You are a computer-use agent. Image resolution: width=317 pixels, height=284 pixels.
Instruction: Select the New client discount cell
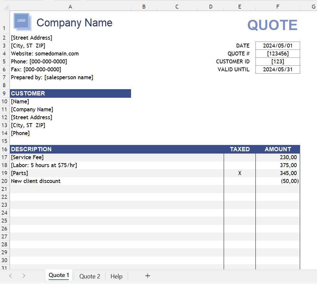117,181
